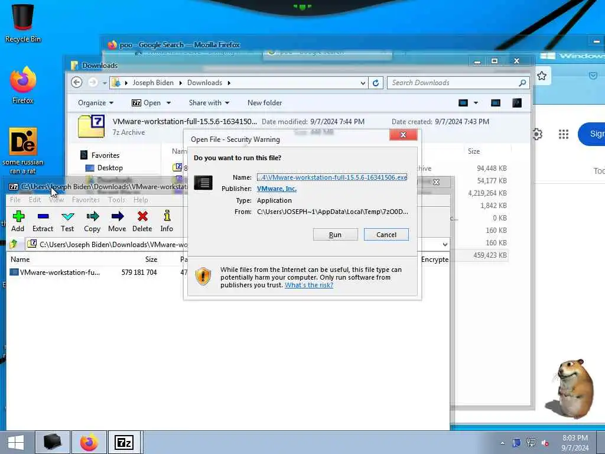Expand the Organize dropdown
This screenshot has height=454, width=605.
tap(96, 103)
